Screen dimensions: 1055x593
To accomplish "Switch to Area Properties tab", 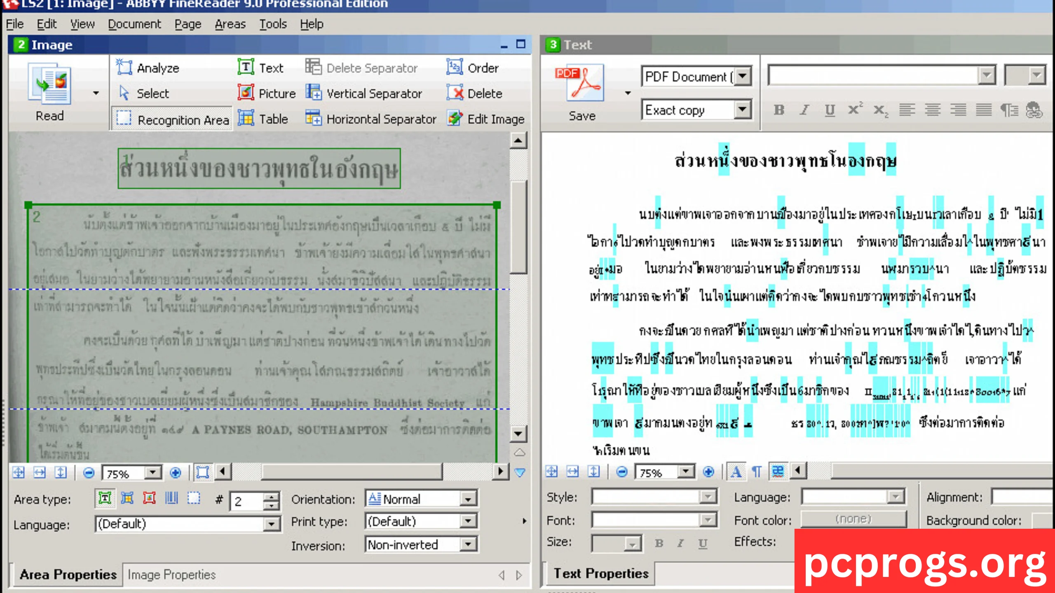I will click(68, 574).
